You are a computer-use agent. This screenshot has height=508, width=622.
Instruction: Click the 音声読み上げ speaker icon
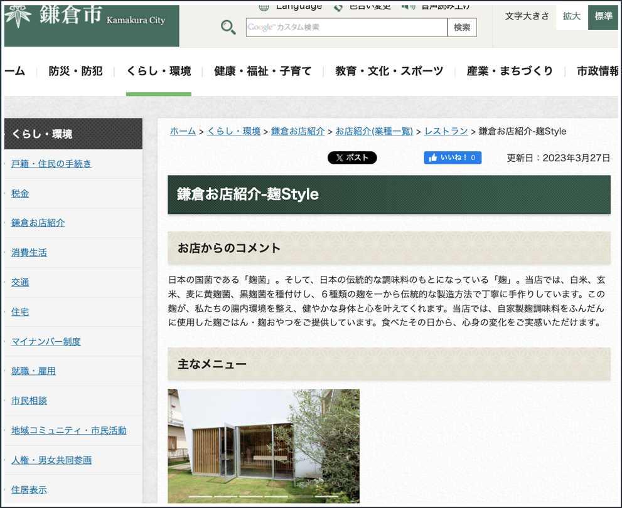pos(408,7)
